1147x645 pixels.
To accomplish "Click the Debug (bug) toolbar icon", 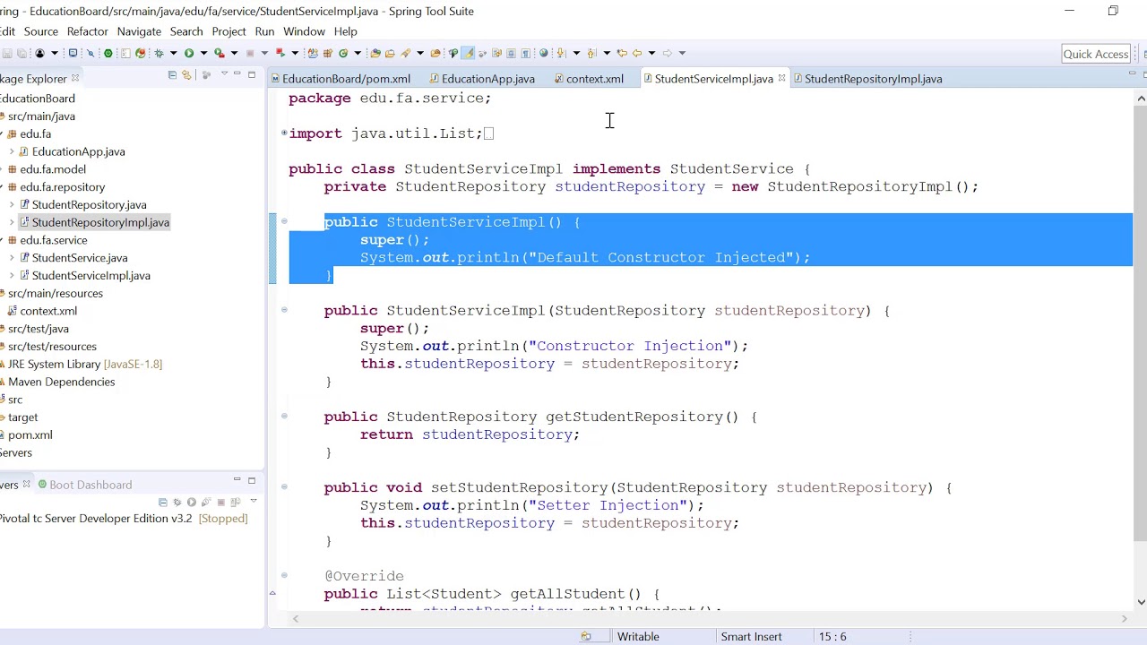I will [x=159, y=53].
